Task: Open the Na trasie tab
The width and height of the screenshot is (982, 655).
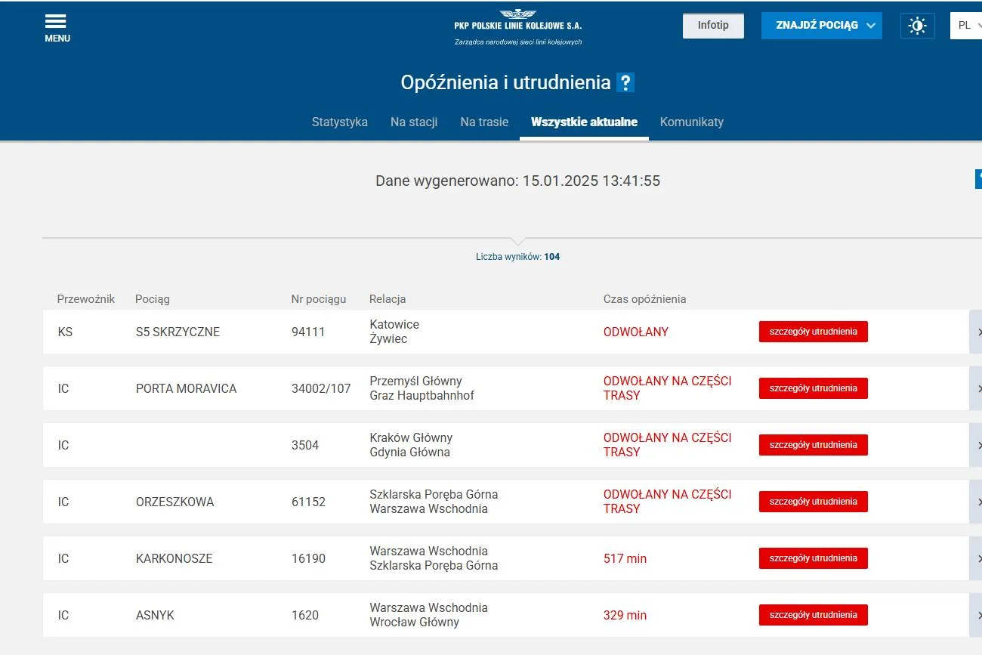Action: click(484, 122)
